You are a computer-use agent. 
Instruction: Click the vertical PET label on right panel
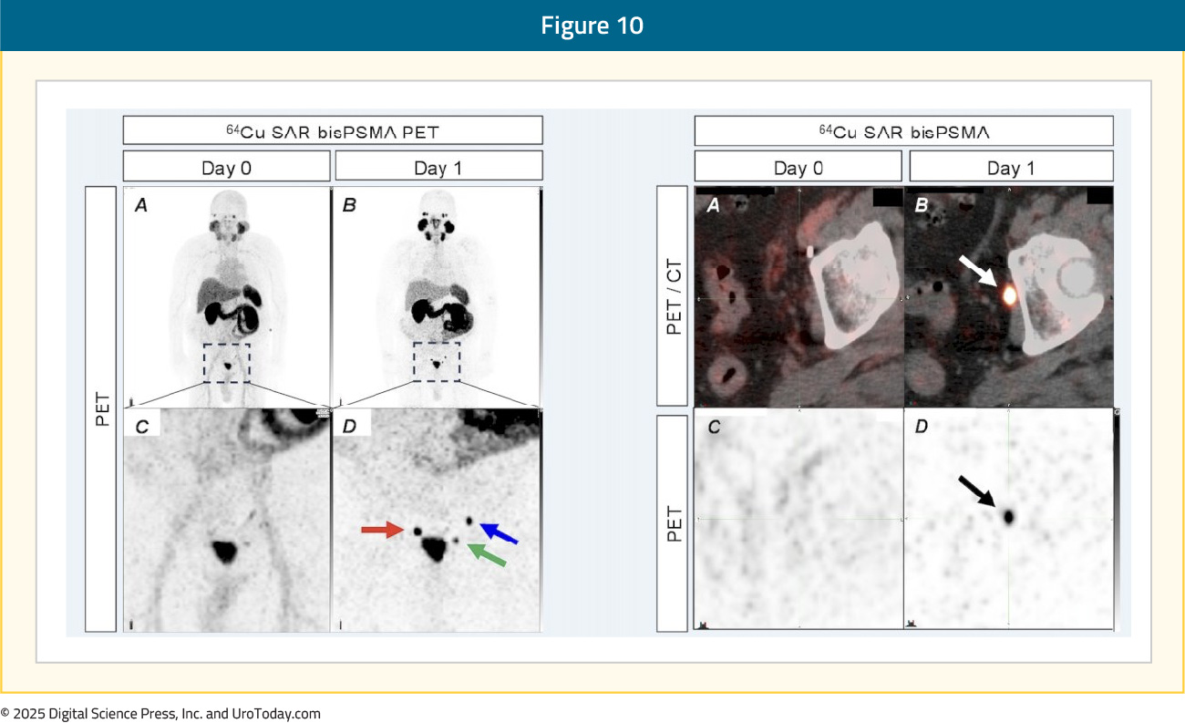pos(673,522)
